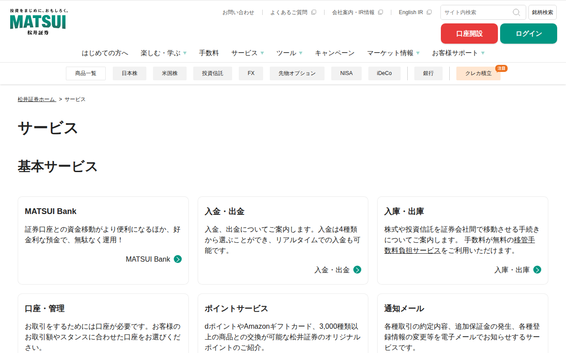
Task: Click the 銘柄検索 button
Action: (543, 12)
